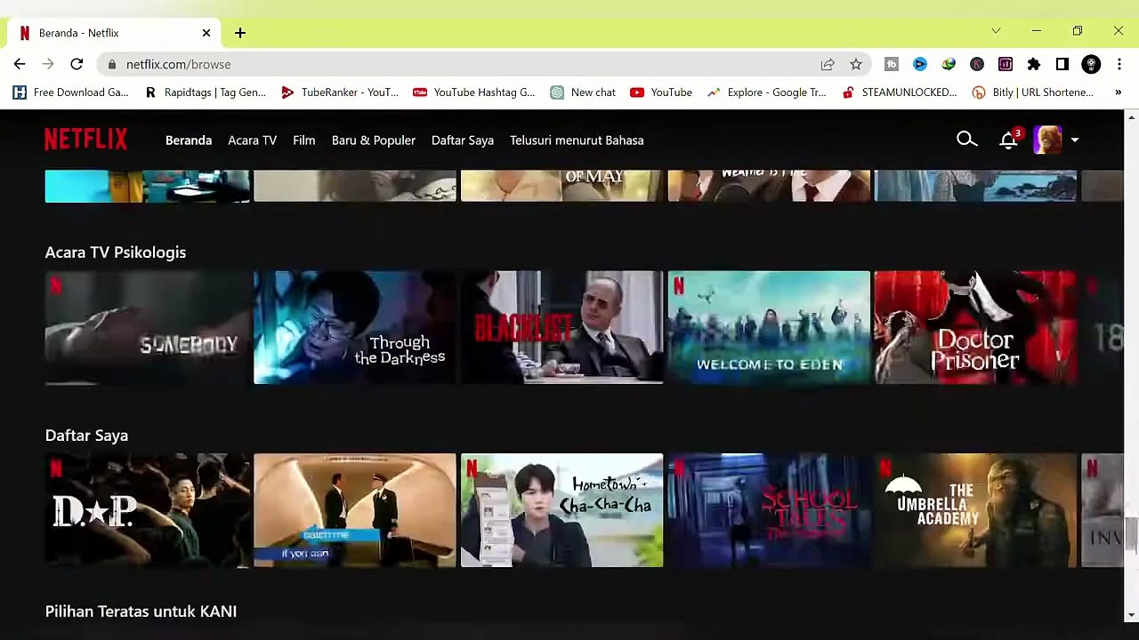Open the Daftar Saya row heading
Screen dimensions: 1139x640
(x=86, y=436)
